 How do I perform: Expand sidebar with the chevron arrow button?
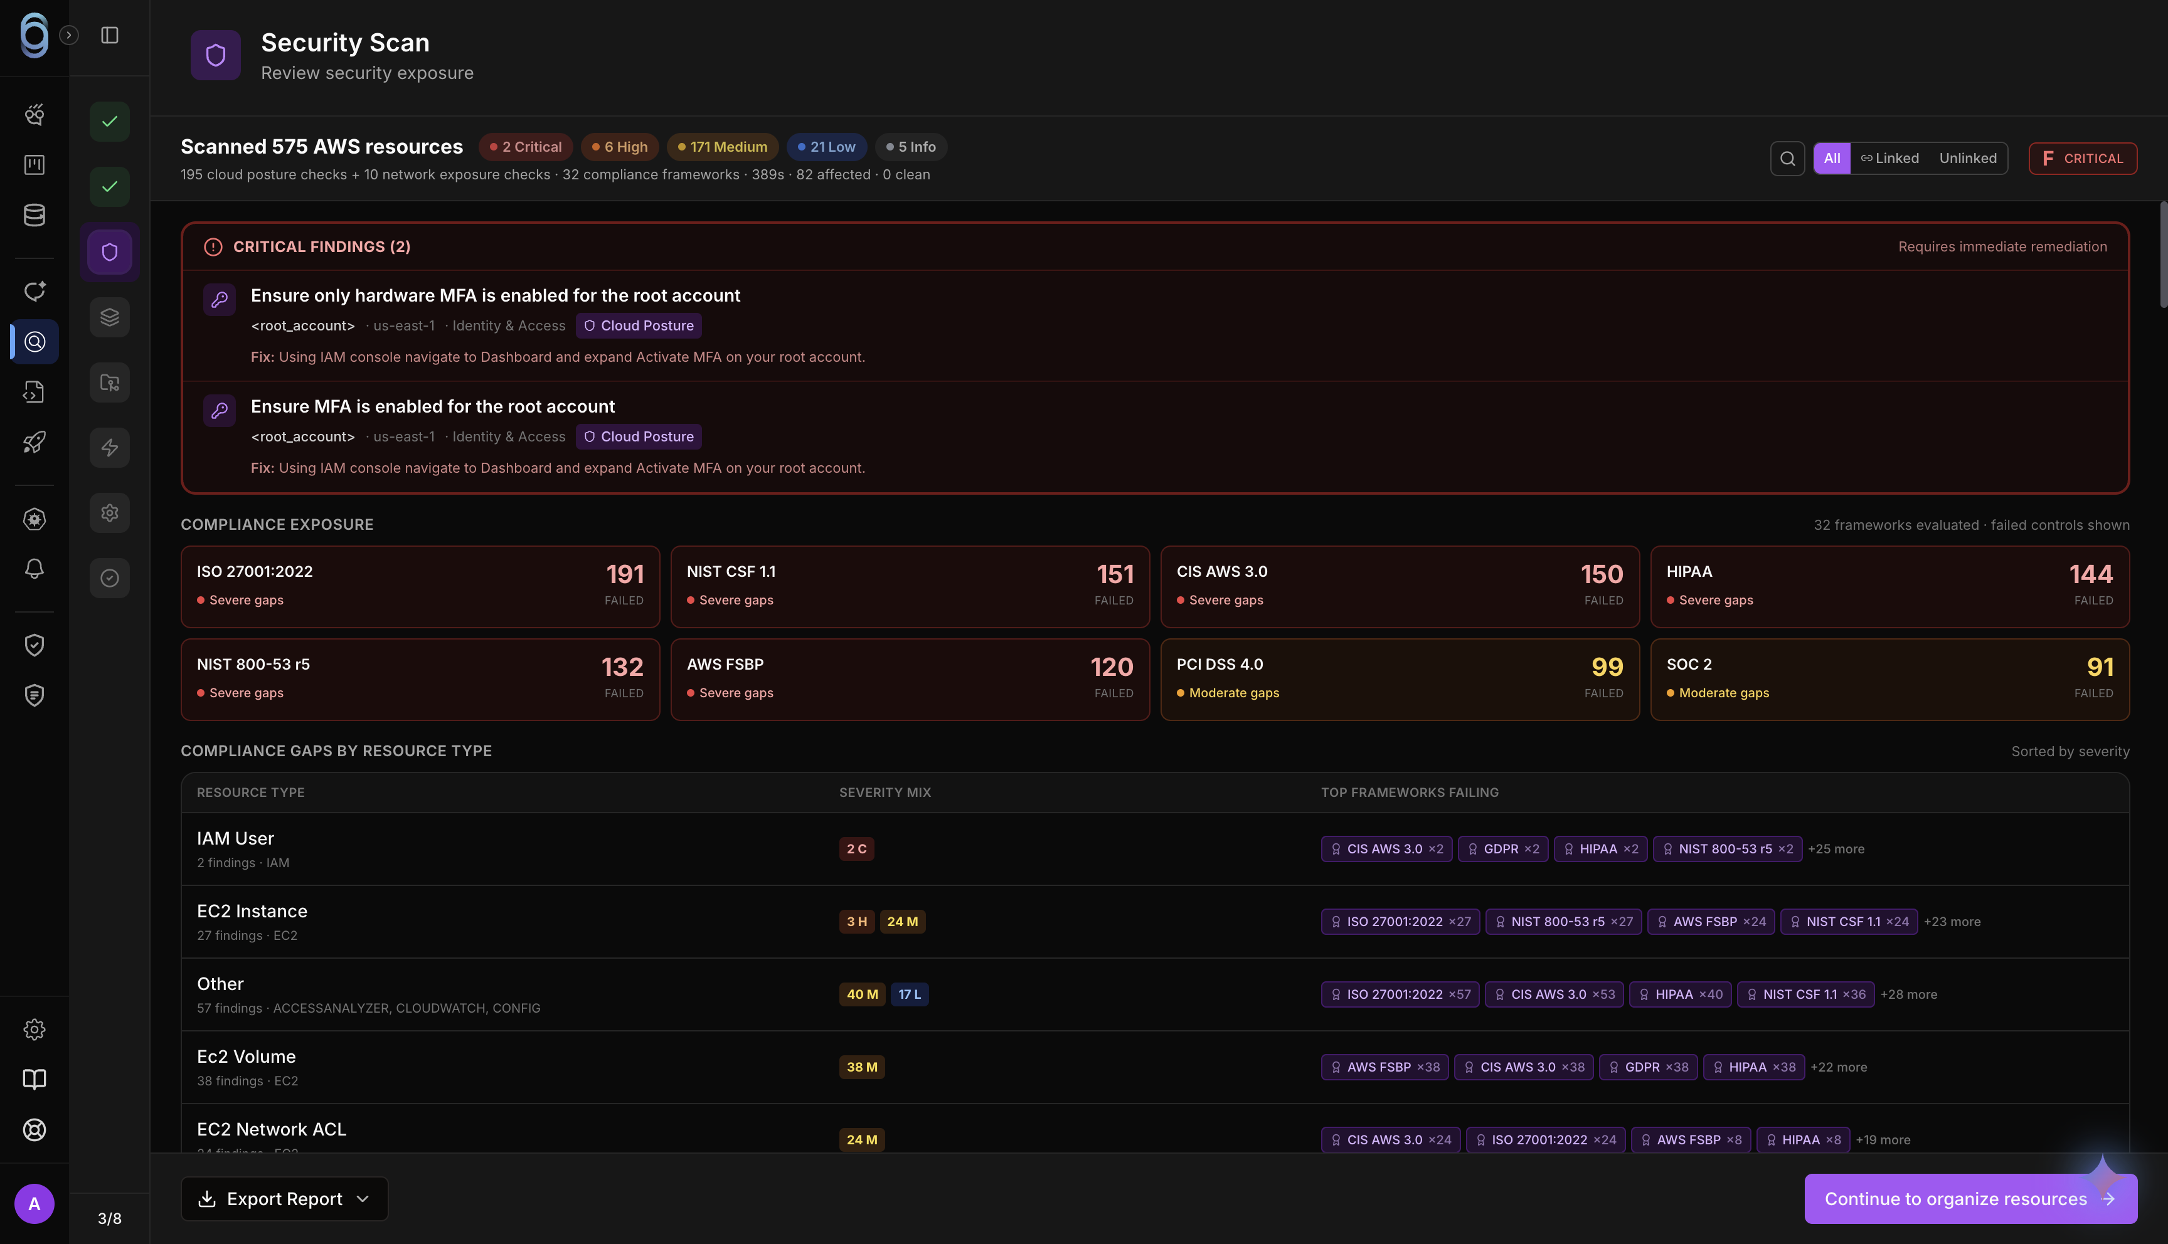tap(69, 35)
